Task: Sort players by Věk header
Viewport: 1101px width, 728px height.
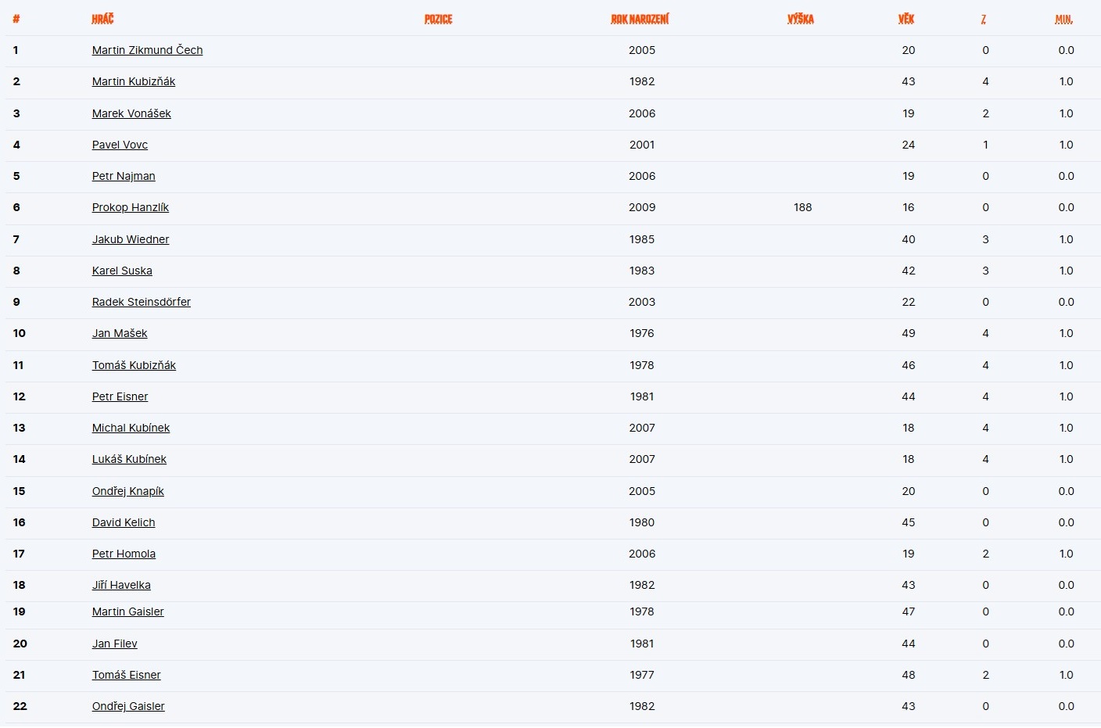Action: tap(906, 19)
